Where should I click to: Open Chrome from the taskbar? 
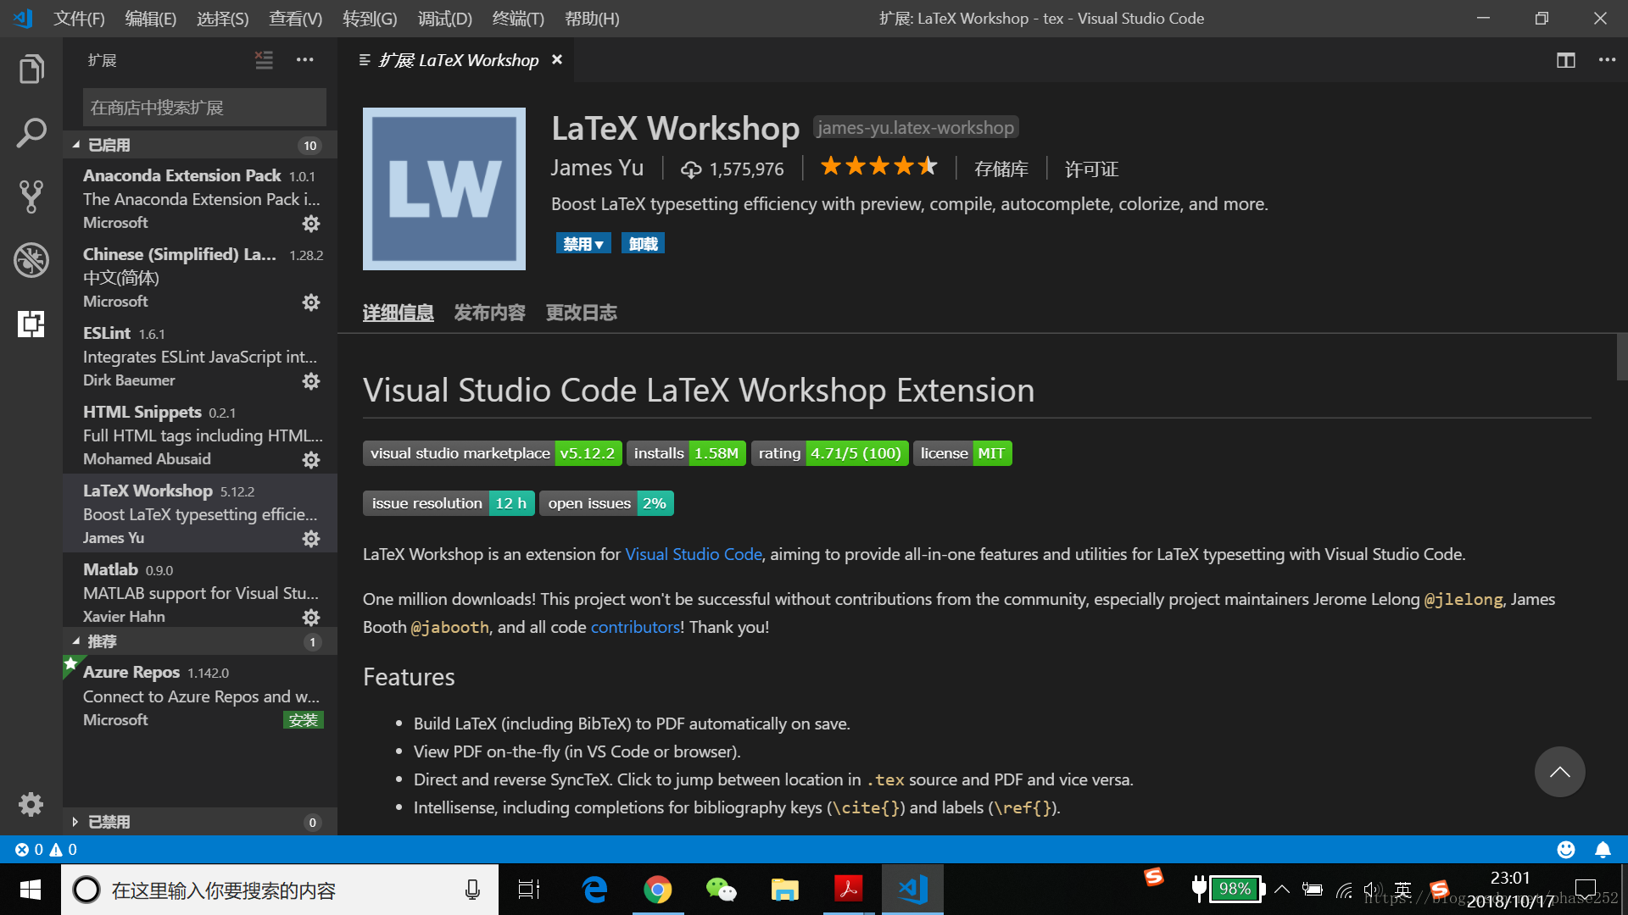point(658,890)
